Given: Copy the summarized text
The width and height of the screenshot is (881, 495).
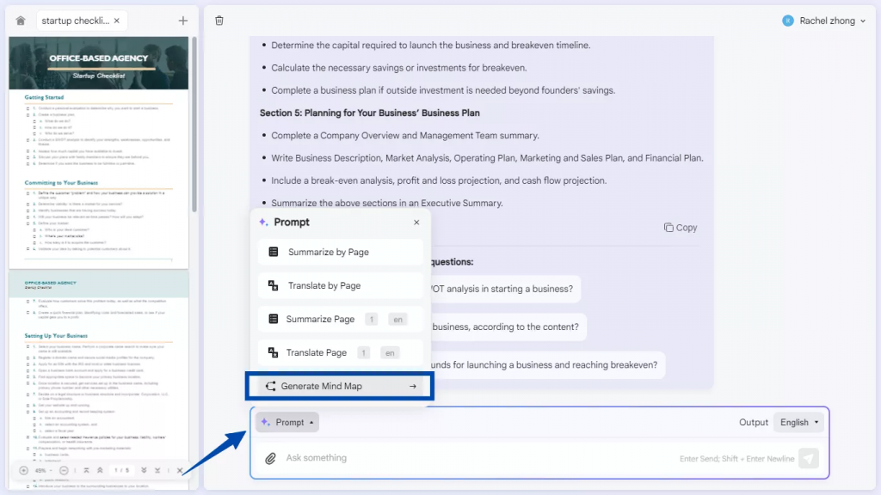Looking at the screenshot, I should [680, 227].
